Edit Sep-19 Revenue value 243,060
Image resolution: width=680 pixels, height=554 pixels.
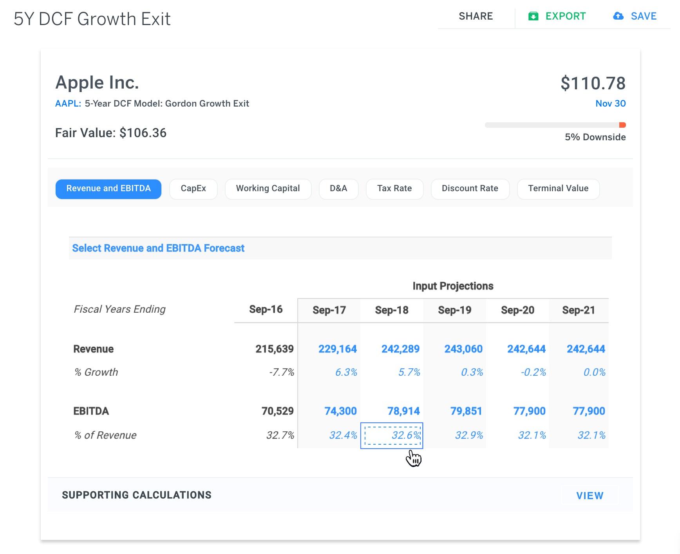click(463, 349)
